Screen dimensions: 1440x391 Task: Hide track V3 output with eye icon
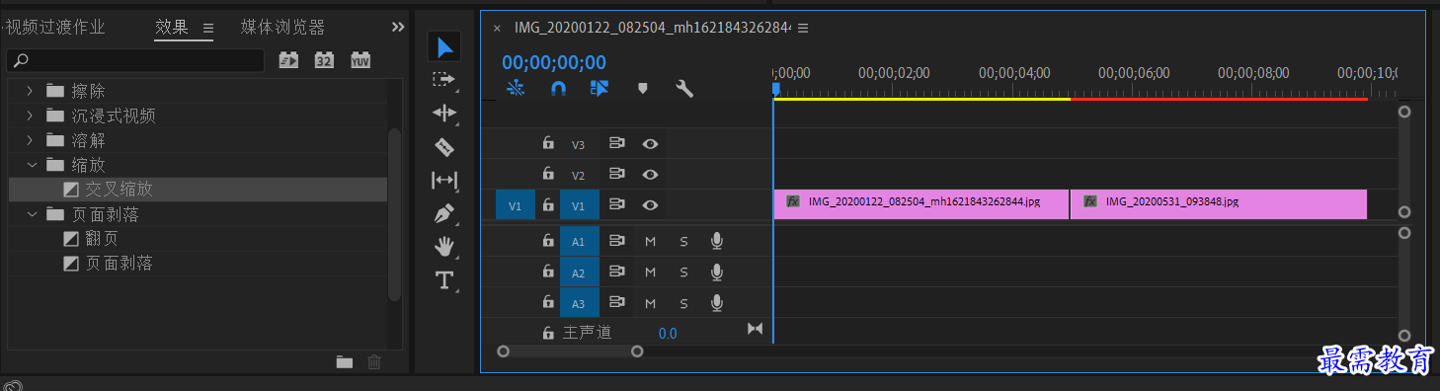[x=650, y=144]
